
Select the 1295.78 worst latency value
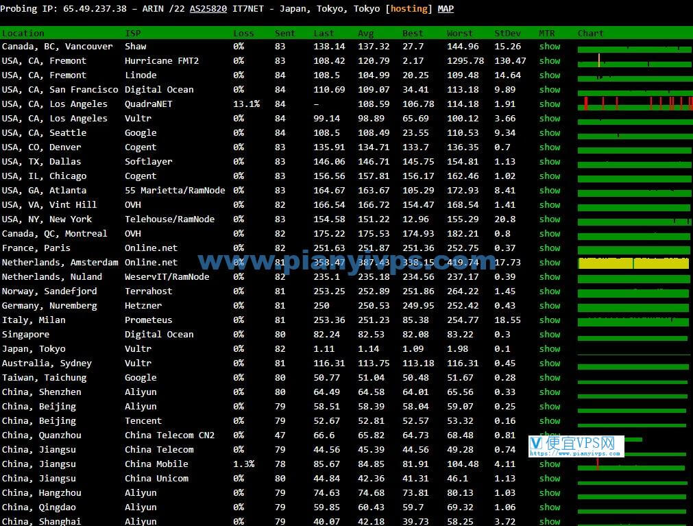[465, 61]
